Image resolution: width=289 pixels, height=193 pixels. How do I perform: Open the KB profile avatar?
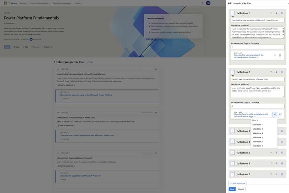pos(208,2)
